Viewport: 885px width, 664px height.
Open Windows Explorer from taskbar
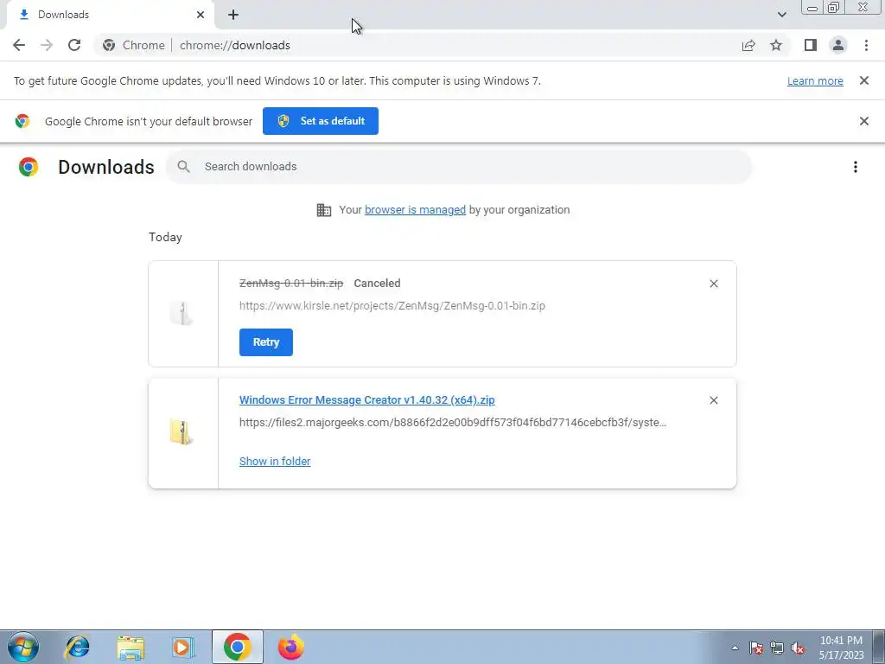pos(131,647)
